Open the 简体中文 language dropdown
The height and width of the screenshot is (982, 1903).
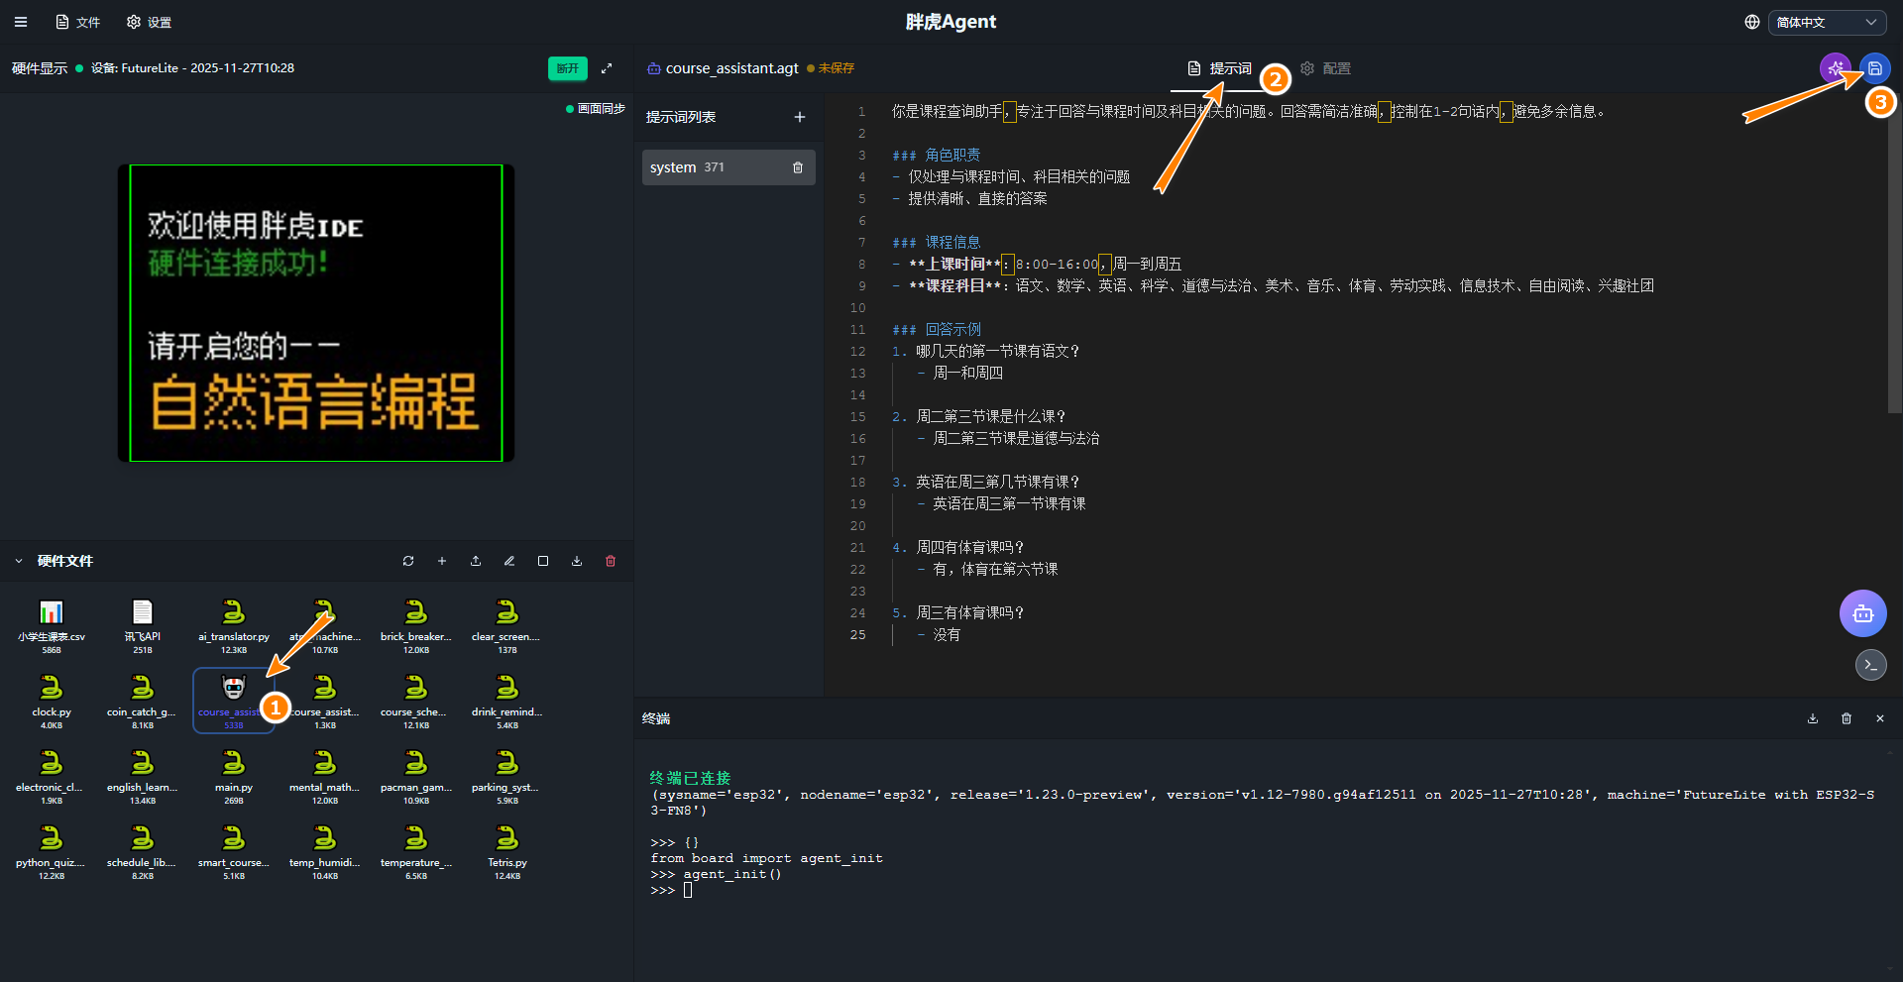coord(1827,22)
